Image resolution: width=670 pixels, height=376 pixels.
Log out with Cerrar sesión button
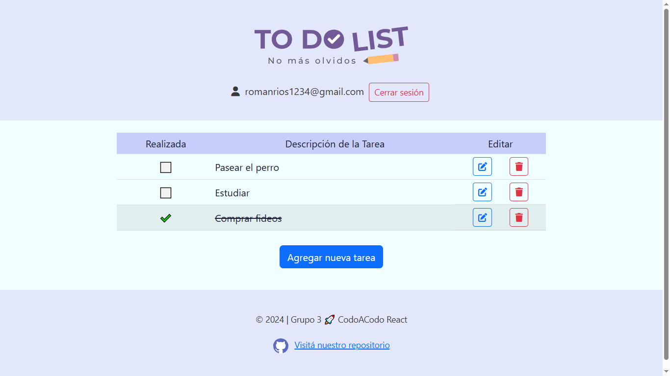tap(399, 92)
